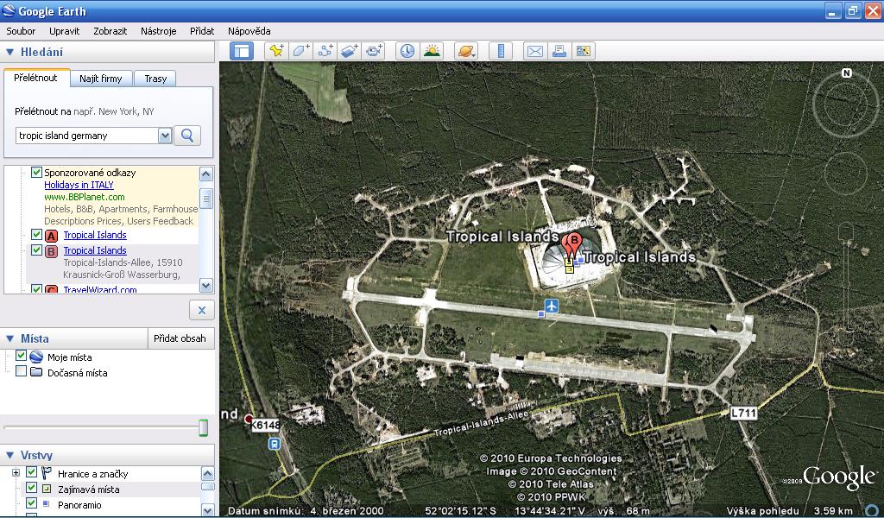
Task: Click the look-around compass ring
Action: click(x=846, y=103)
